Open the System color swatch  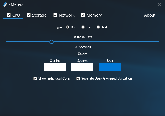click(82, 67)
